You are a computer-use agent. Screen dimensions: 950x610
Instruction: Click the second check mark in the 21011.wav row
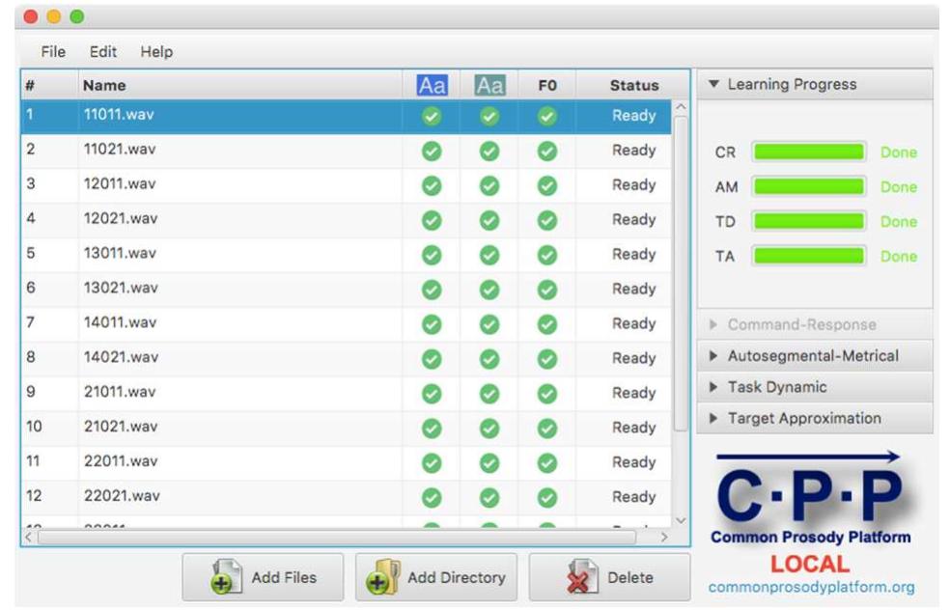tap(489, 394)
